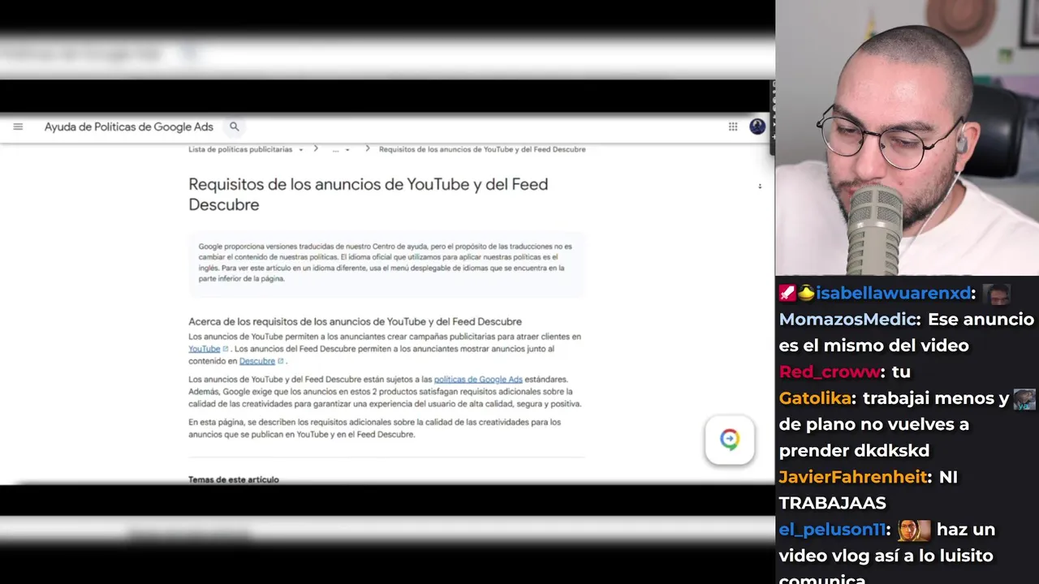Click the search magnifier icon
This screenshot has width=1039, height=584.
[x=234, y=127]
